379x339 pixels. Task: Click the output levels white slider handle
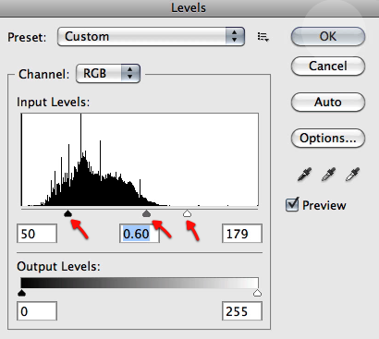[x=257, y=293]
